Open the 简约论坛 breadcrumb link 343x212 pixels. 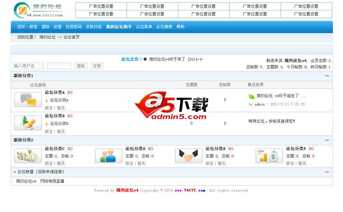pos(47,37)
